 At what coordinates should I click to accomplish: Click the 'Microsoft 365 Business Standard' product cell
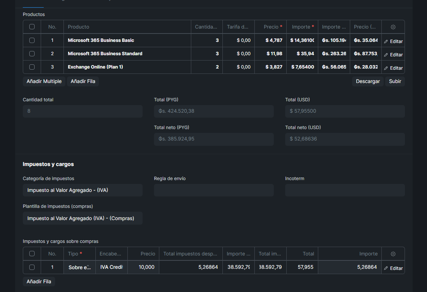click(127, 54)
